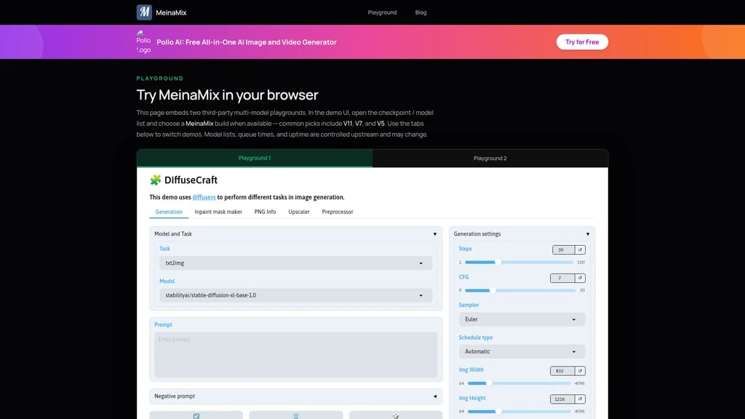Expand the Negative prompt section
The width and height of the screenshot is (745, 419).
coord(295,396)
